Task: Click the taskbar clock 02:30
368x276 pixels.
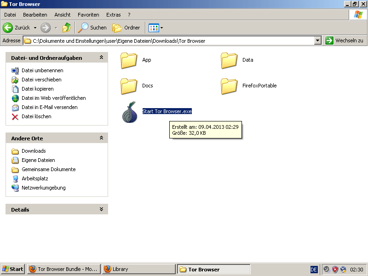Action: 356,270
